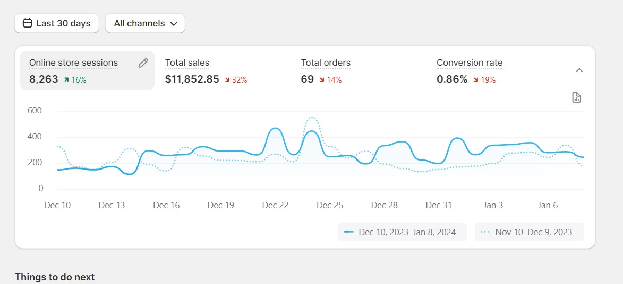Click the calendar icon beside Last 30 days

click(x=27, y=23)
